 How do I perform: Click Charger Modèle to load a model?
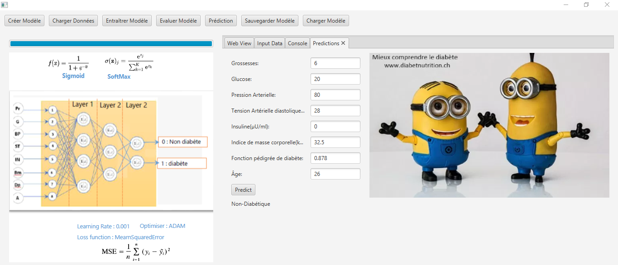click(x=326, y=20)
